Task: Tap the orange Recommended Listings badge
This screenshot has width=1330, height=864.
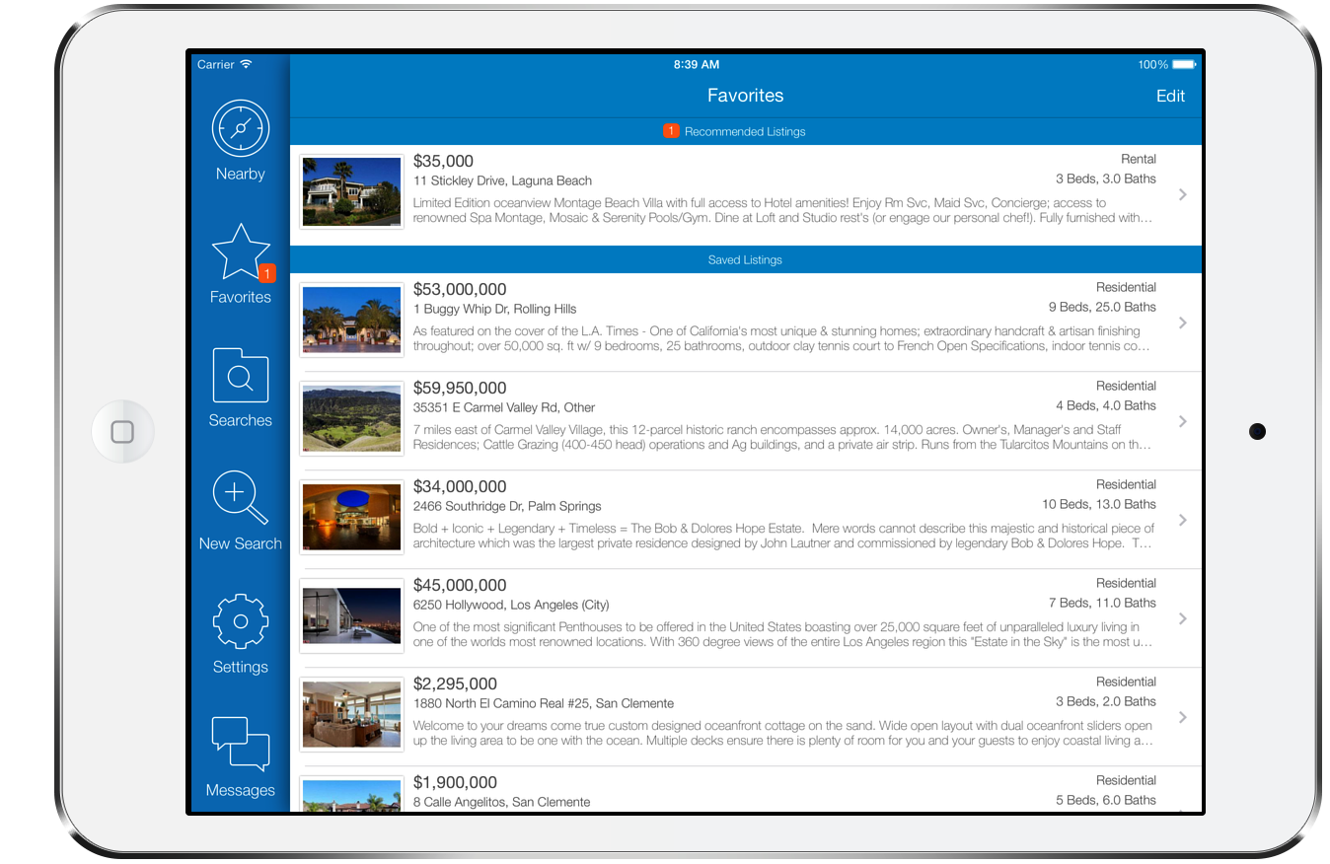Action: (671, 131)
